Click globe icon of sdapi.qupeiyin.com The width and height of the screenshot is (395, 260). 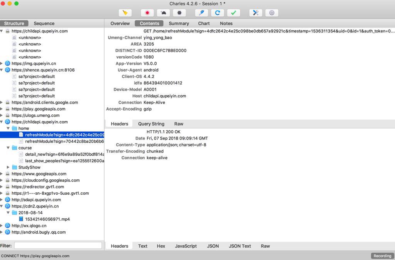click(x=8, y=200)
